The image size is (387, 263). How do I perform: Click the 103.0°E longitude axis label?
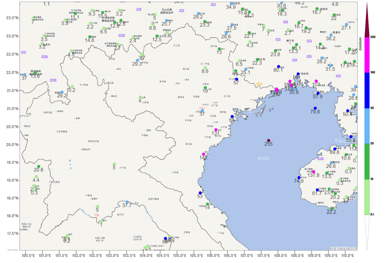click(112, 256)
